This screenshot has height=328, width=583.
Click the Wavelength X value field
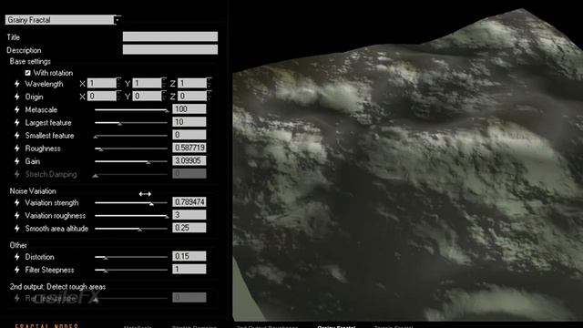[102, 83]
